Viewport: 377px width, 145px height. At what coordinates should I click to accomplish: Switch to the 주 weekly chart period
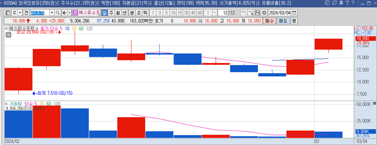(111, 13)
